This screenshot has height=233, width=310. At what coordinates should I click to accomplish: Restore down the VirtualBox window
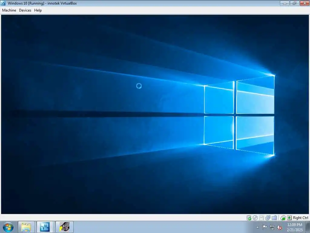pos(294,3)
